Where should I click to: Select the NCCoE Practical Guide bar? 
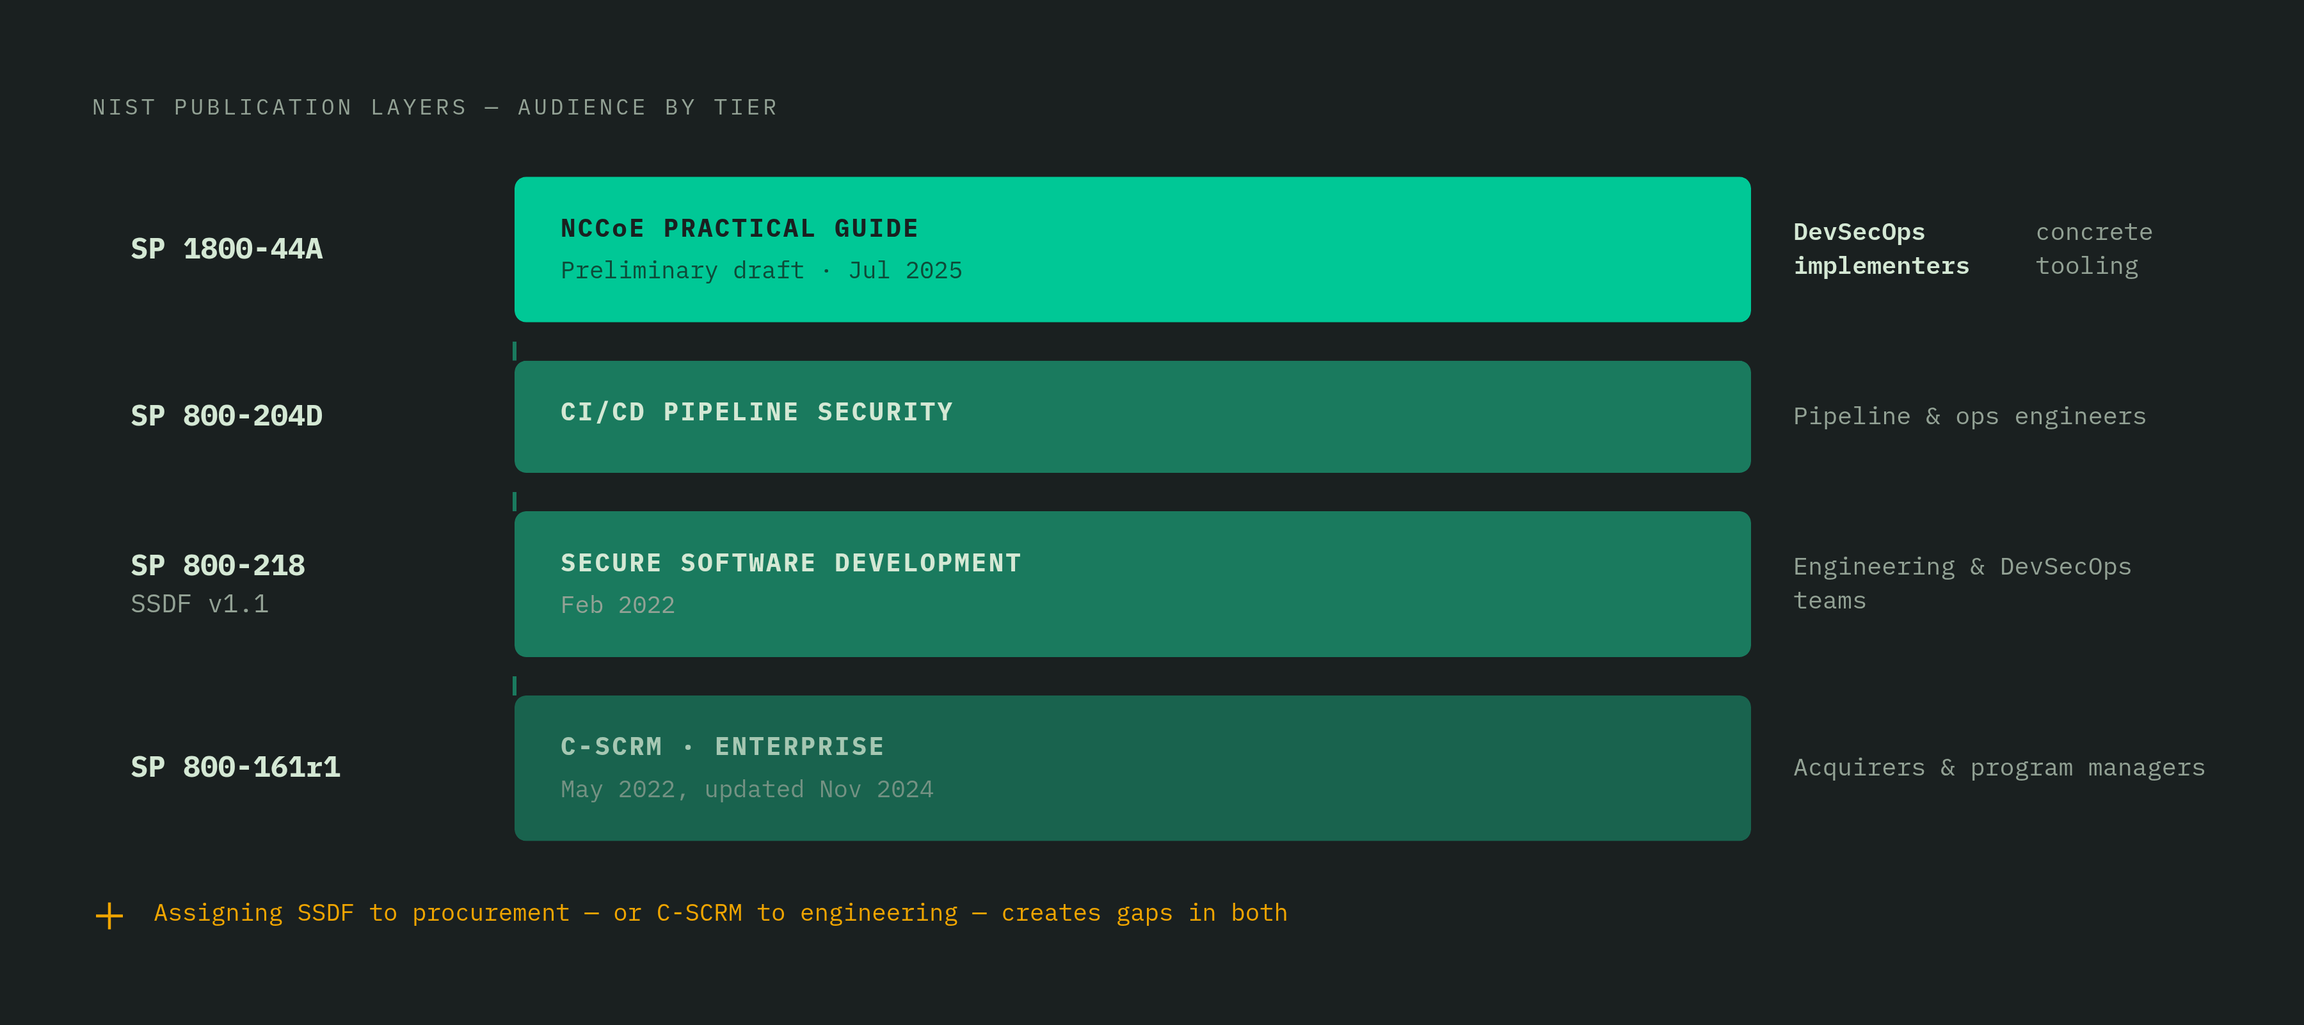click(x=1132, y=250)
